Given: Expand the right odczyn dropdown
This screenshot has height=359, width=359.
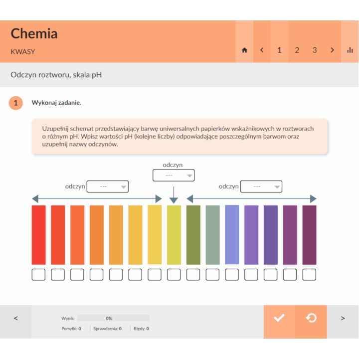Looking at the screenshot, I should tap(261, 186).
